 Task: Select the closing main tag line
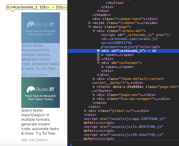tap(100, 103)
